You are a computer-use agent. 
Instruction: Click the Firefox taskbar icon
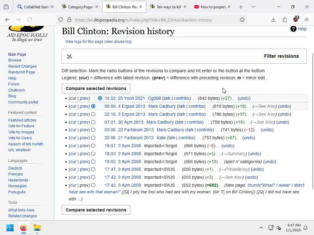pyautogui.click(x=23, y=228)
